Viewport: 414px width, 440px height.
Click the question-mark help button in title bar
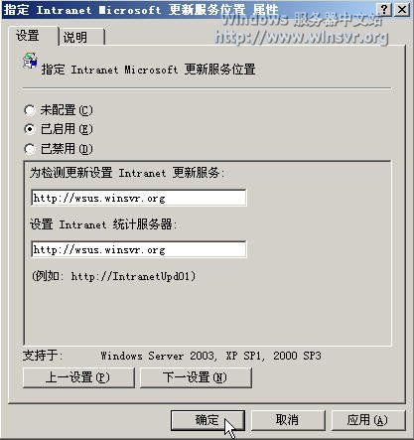click(384, 10)
